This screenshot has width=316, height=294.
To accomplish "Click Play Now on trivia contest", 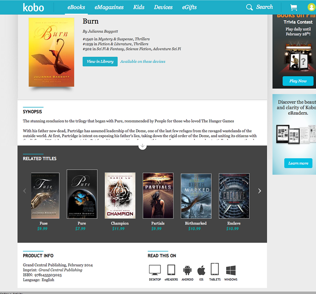I will [x=298, y=81].
